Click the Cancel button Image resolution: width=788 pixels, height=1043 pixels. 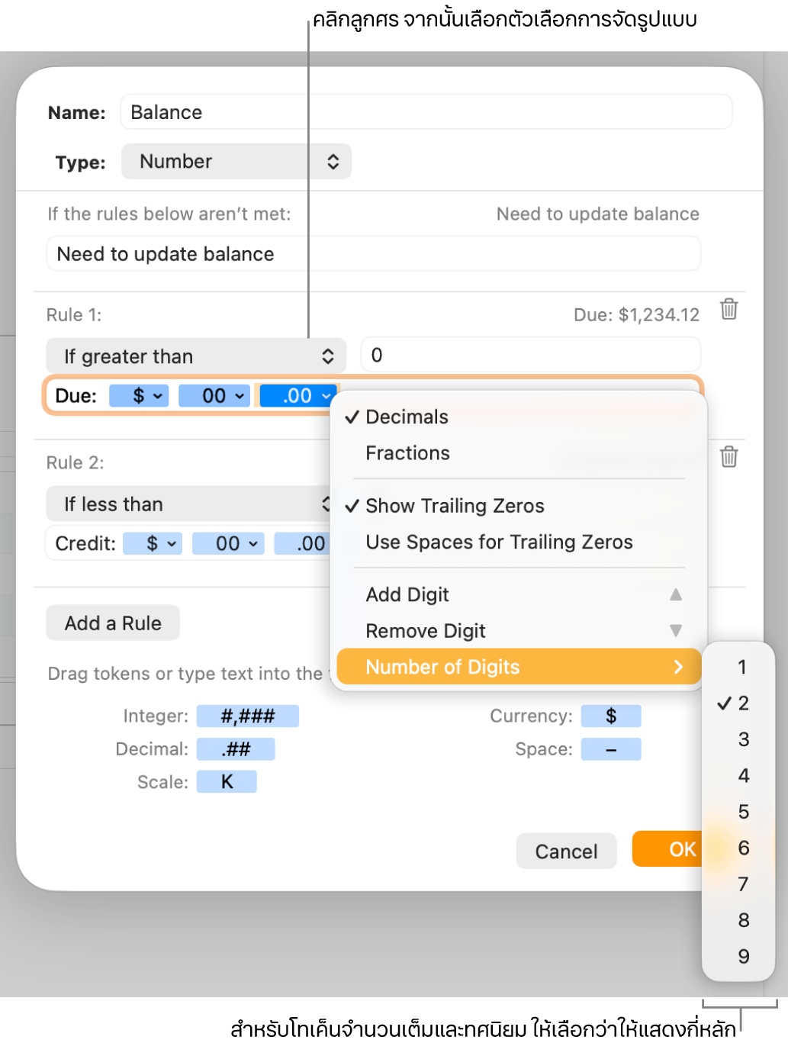(x=566, y=851)
